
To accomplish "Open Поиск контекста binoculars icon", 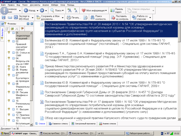I will tap(92, 18).
